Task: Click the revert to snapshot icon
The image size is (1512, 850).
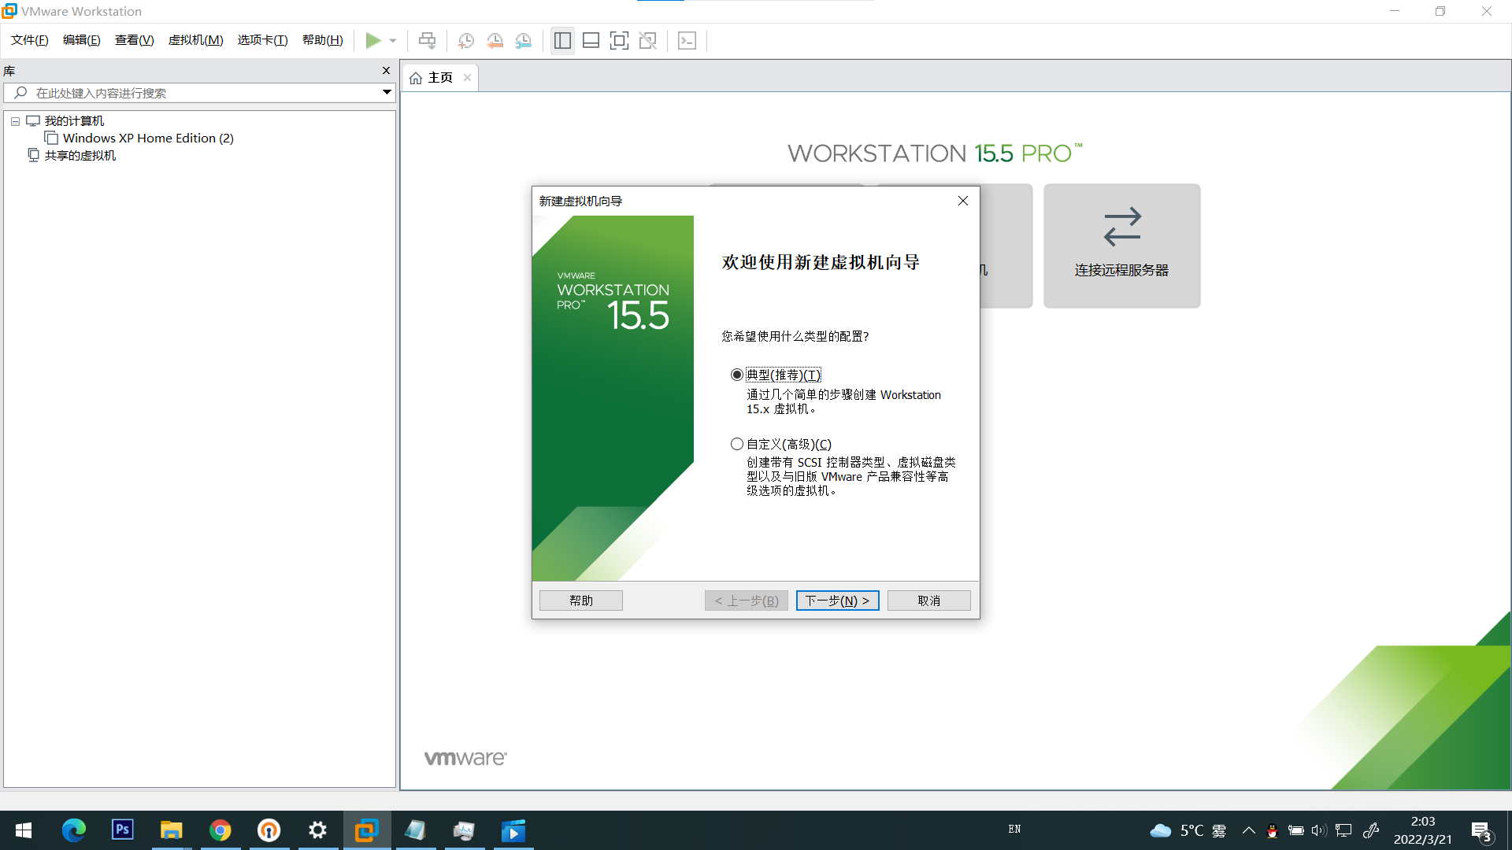Action: [x=495, y=40]
